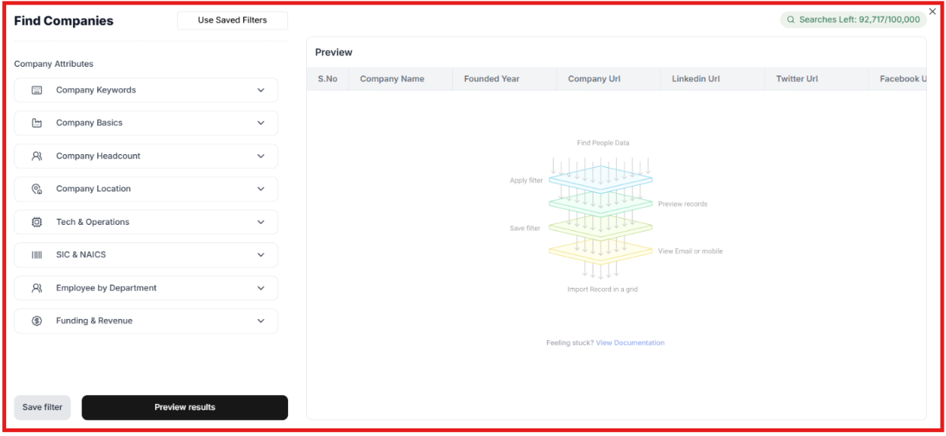Viewport: 946px width, 436px height.
Task: Close the Find Companies dialog
Action: point(932,11)
